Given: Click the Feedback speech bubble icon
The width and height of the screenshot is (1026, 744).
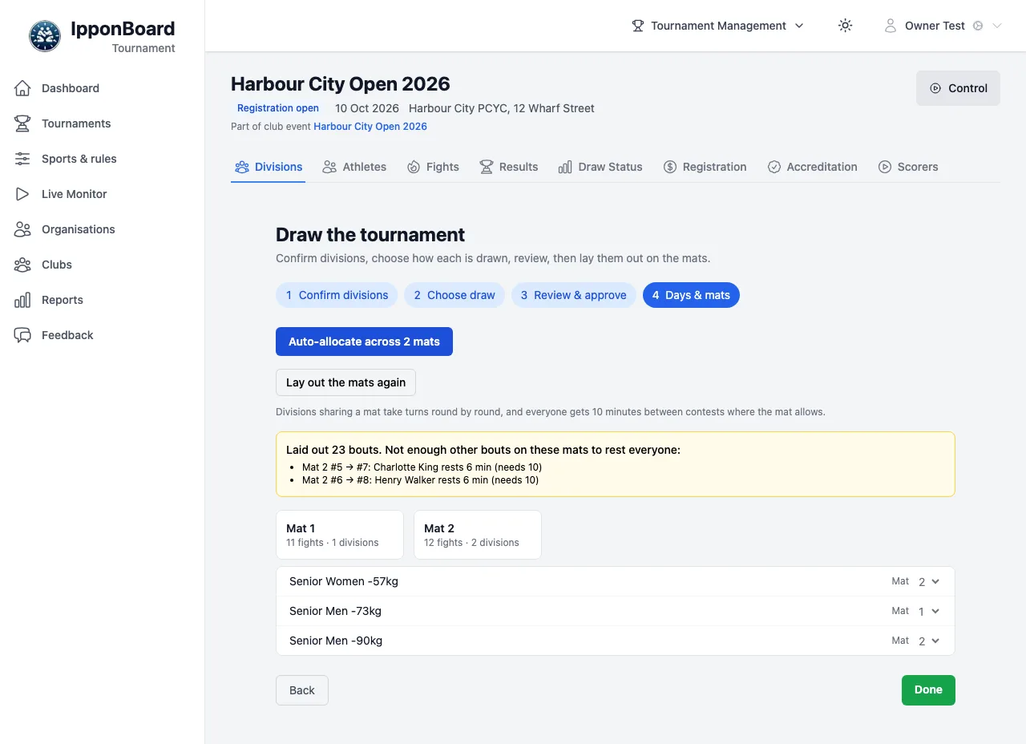Looking at the screenshot, I should tap(22, 335).
